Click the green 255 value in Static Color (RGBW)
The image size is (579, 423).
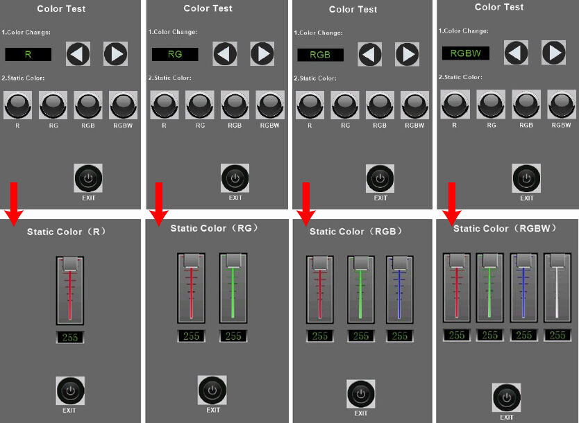click(x=490, y=335)
